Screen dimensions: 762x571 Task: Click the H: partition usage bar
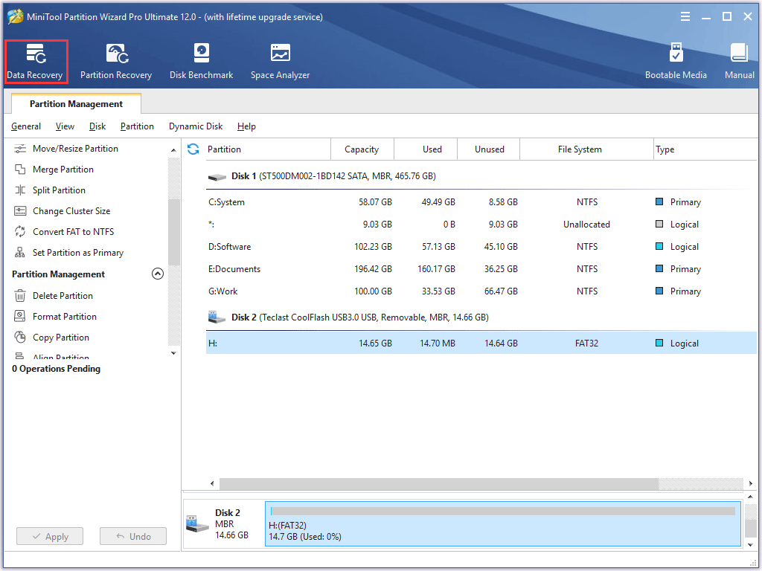coord(503,512)
